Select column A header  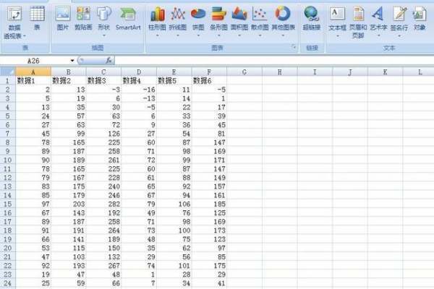pos(33,72)
